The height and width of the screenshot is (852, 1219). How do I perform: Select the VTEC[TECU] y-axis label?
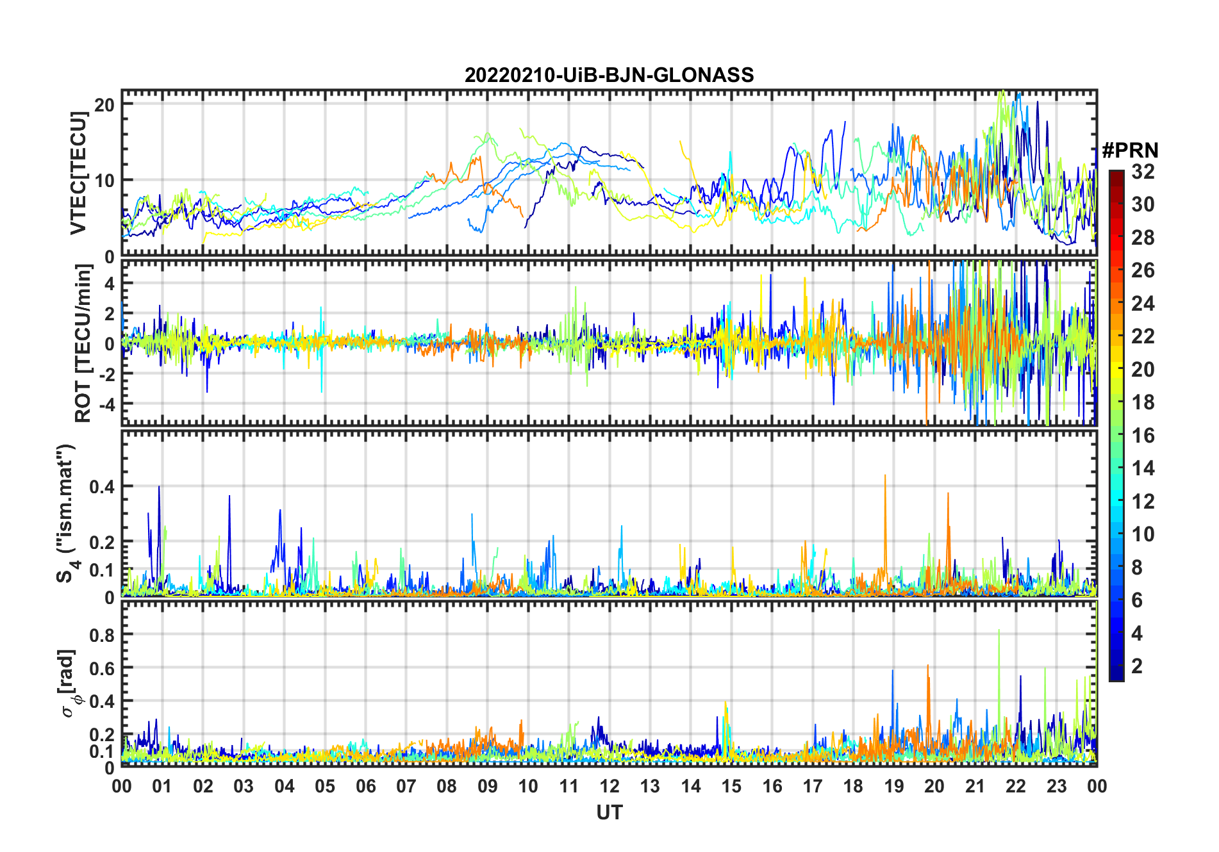point(78,173)
